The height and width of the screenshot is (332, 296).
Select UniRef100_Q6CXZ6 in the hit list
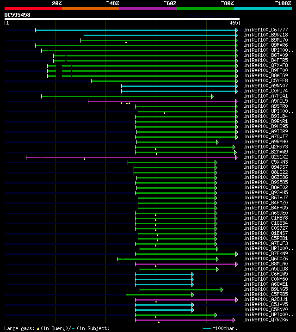tap(265, 258)
